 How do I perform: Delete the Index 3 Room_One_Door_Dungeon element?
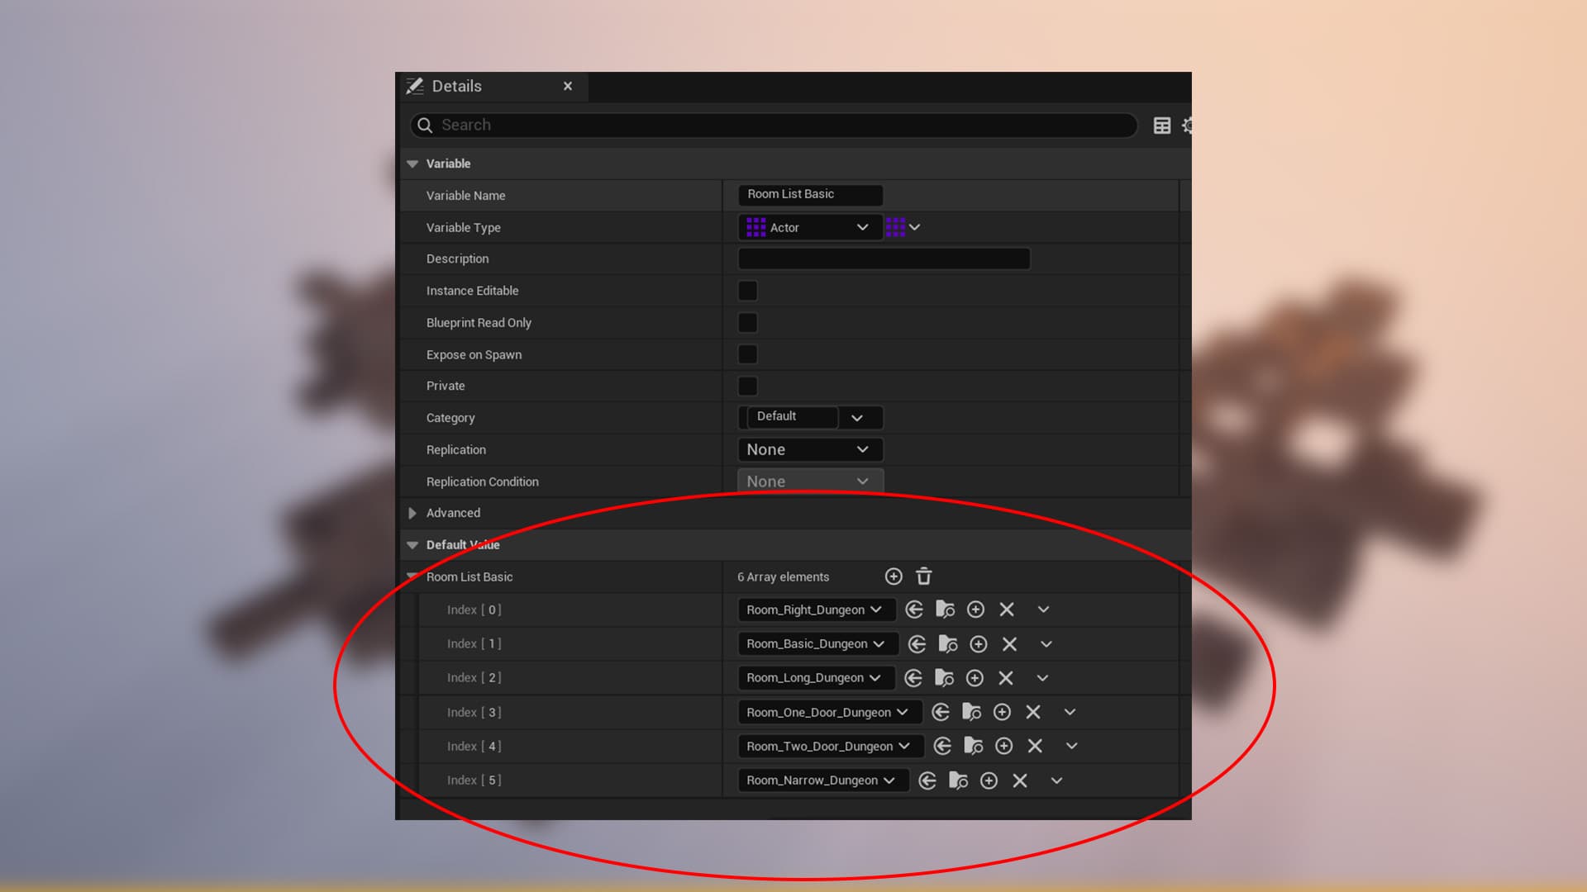tap(1033, 712)
